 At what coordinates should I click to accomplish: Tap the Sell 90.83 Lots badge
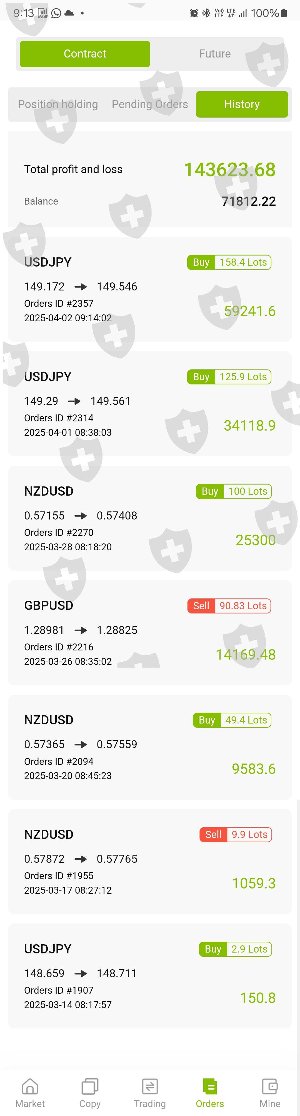point(229,606)
